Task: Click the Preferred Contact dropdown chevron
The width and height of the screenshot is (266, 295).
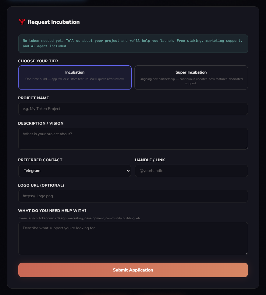Action: click(x=128, y=171)
